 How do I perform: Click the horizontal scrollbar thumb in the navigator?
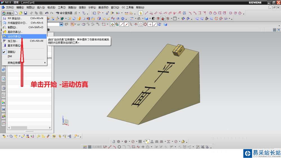(x=19, y=128)
